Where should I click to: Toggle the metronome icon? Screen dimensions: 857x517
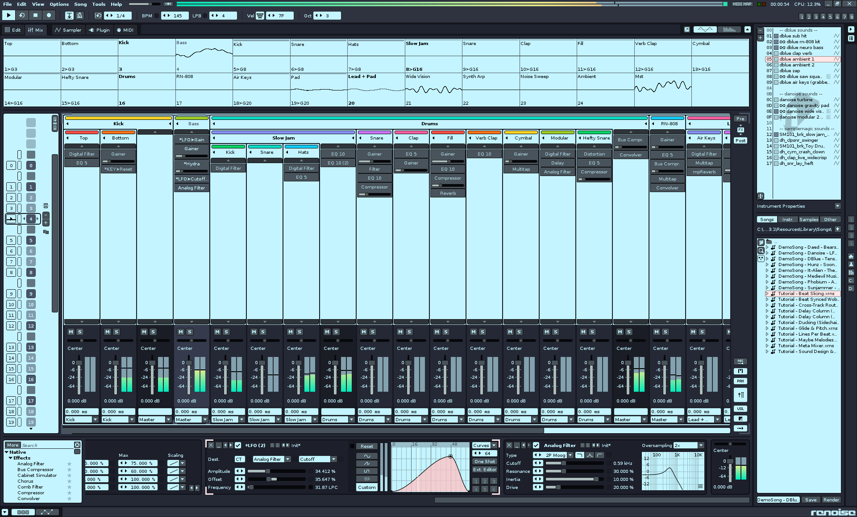click(80, 16)
